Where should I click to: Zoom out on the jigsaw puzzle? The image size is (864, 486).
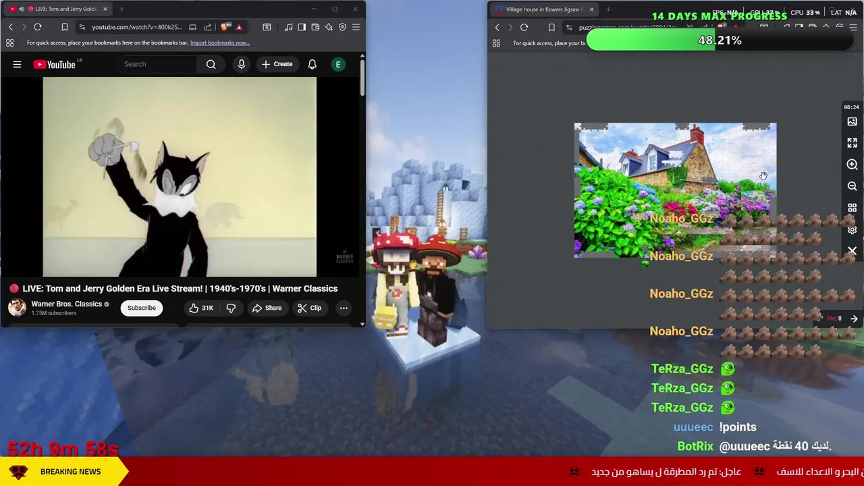pos(852,186)
